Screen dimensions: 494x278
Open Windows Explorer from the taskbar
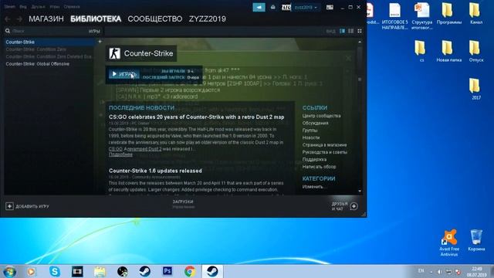[100, 271]
